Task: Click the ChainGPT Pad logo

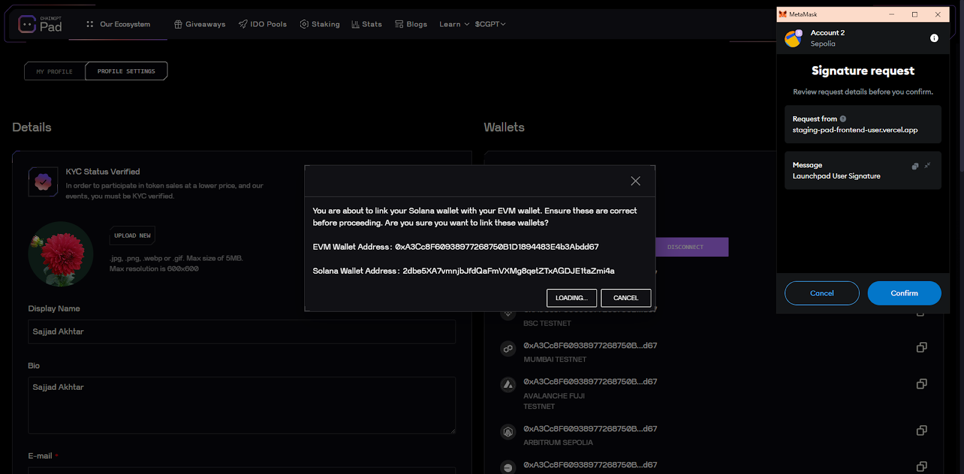Action: pos(40,24)
